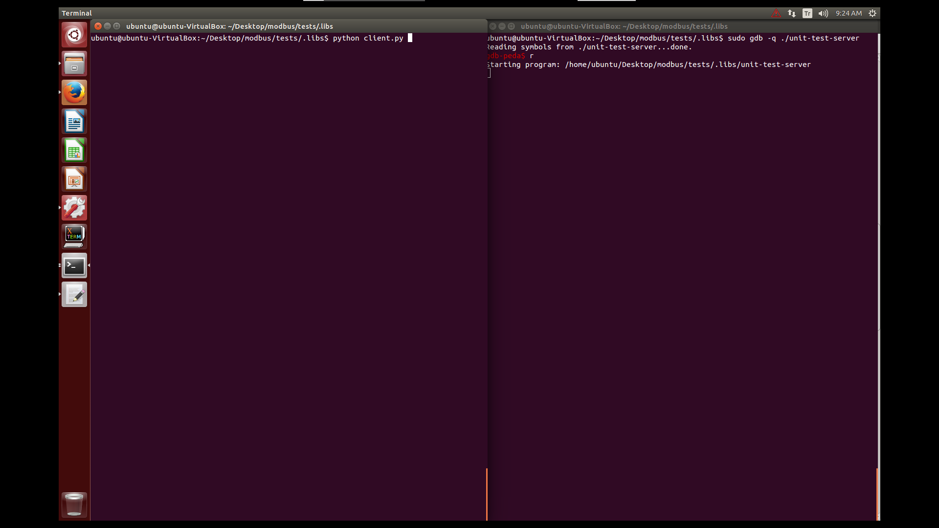
Task: Open the session power cog menu
Action: click(x=872, y=13)
